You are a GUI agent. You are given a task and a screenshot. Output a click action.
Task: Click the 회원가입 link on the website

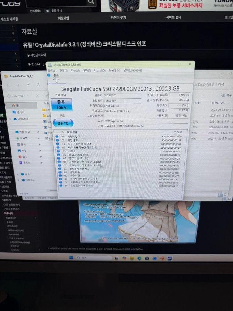click(x=63, y=18)
